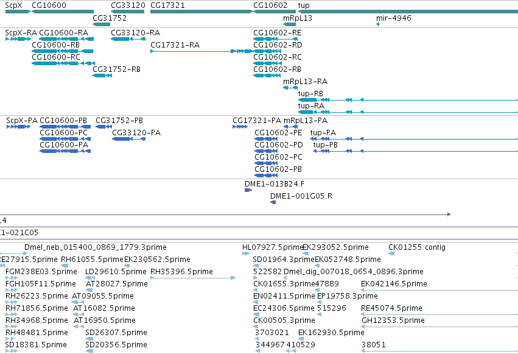Select the ScpX gene bar
518x354 pixels.
18,12
